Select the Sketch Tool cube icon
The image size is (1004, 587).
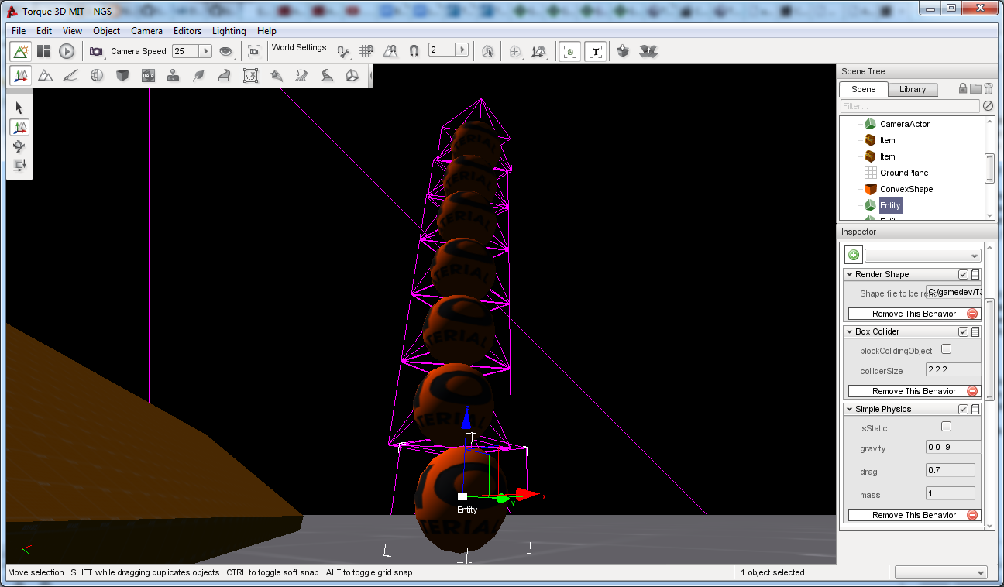tap(122, 75)
